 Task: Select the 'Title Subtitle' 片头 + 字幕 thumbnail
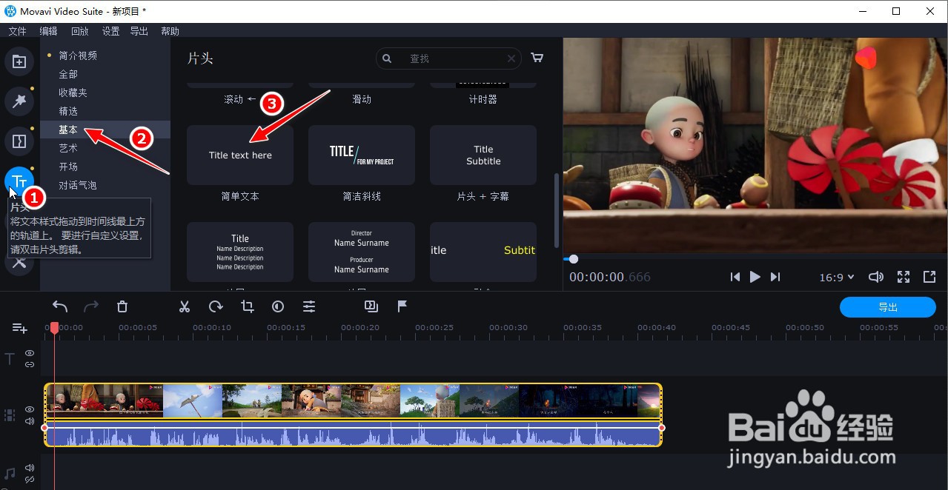tap(483, 155)
